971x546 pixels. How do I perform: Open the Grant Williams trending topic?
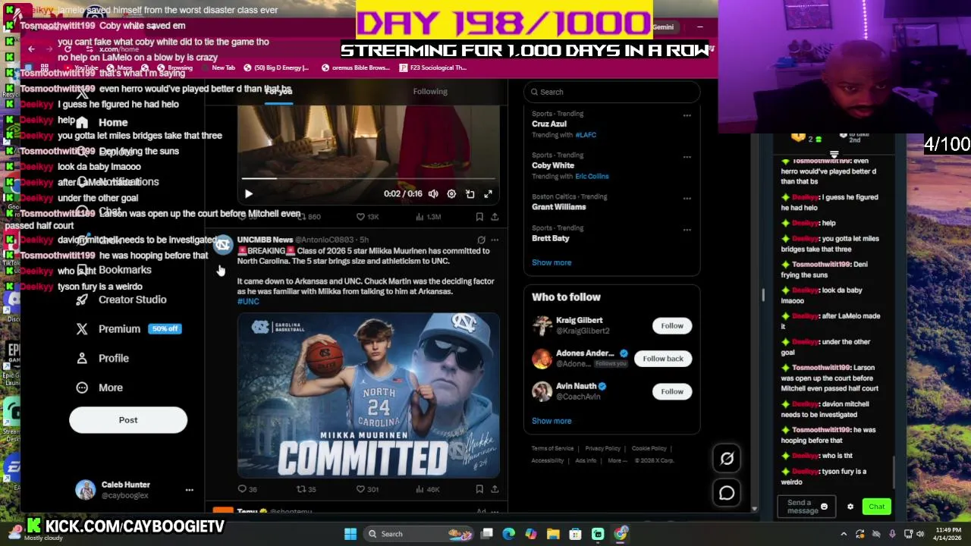pyautogui.click(x=559, y=206)
